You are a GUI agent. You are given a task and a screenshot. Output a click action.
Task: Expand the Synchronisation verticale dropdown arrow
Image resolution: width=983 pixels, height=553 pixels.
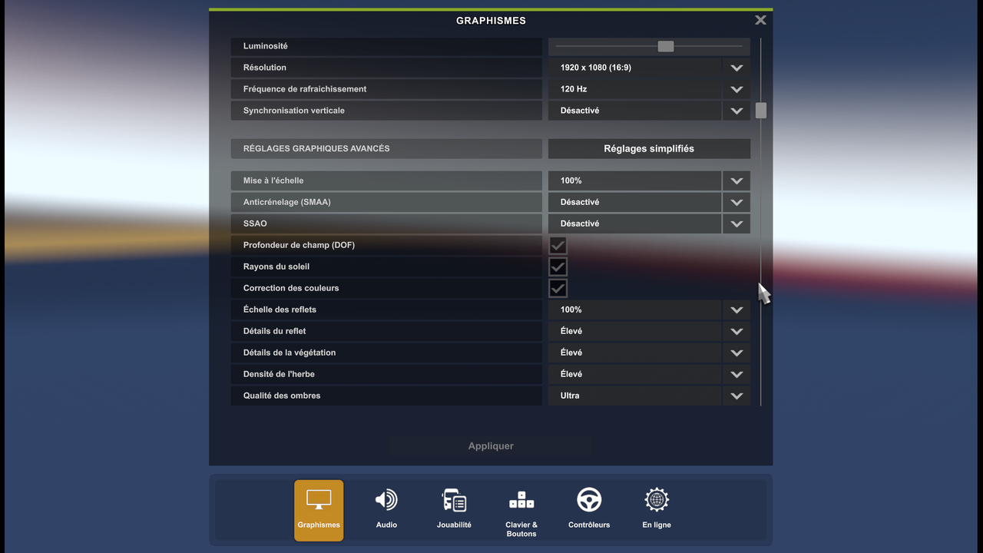coord(736,111)
